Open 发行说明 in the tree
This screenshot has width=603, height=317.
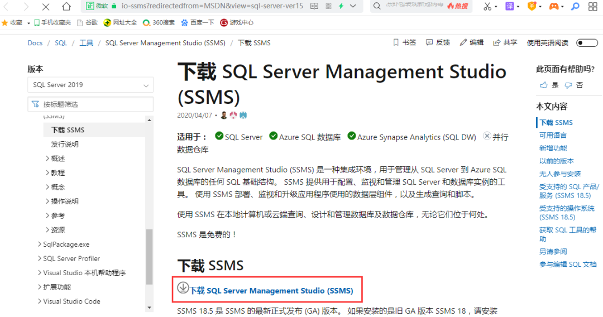click(65, 144)
